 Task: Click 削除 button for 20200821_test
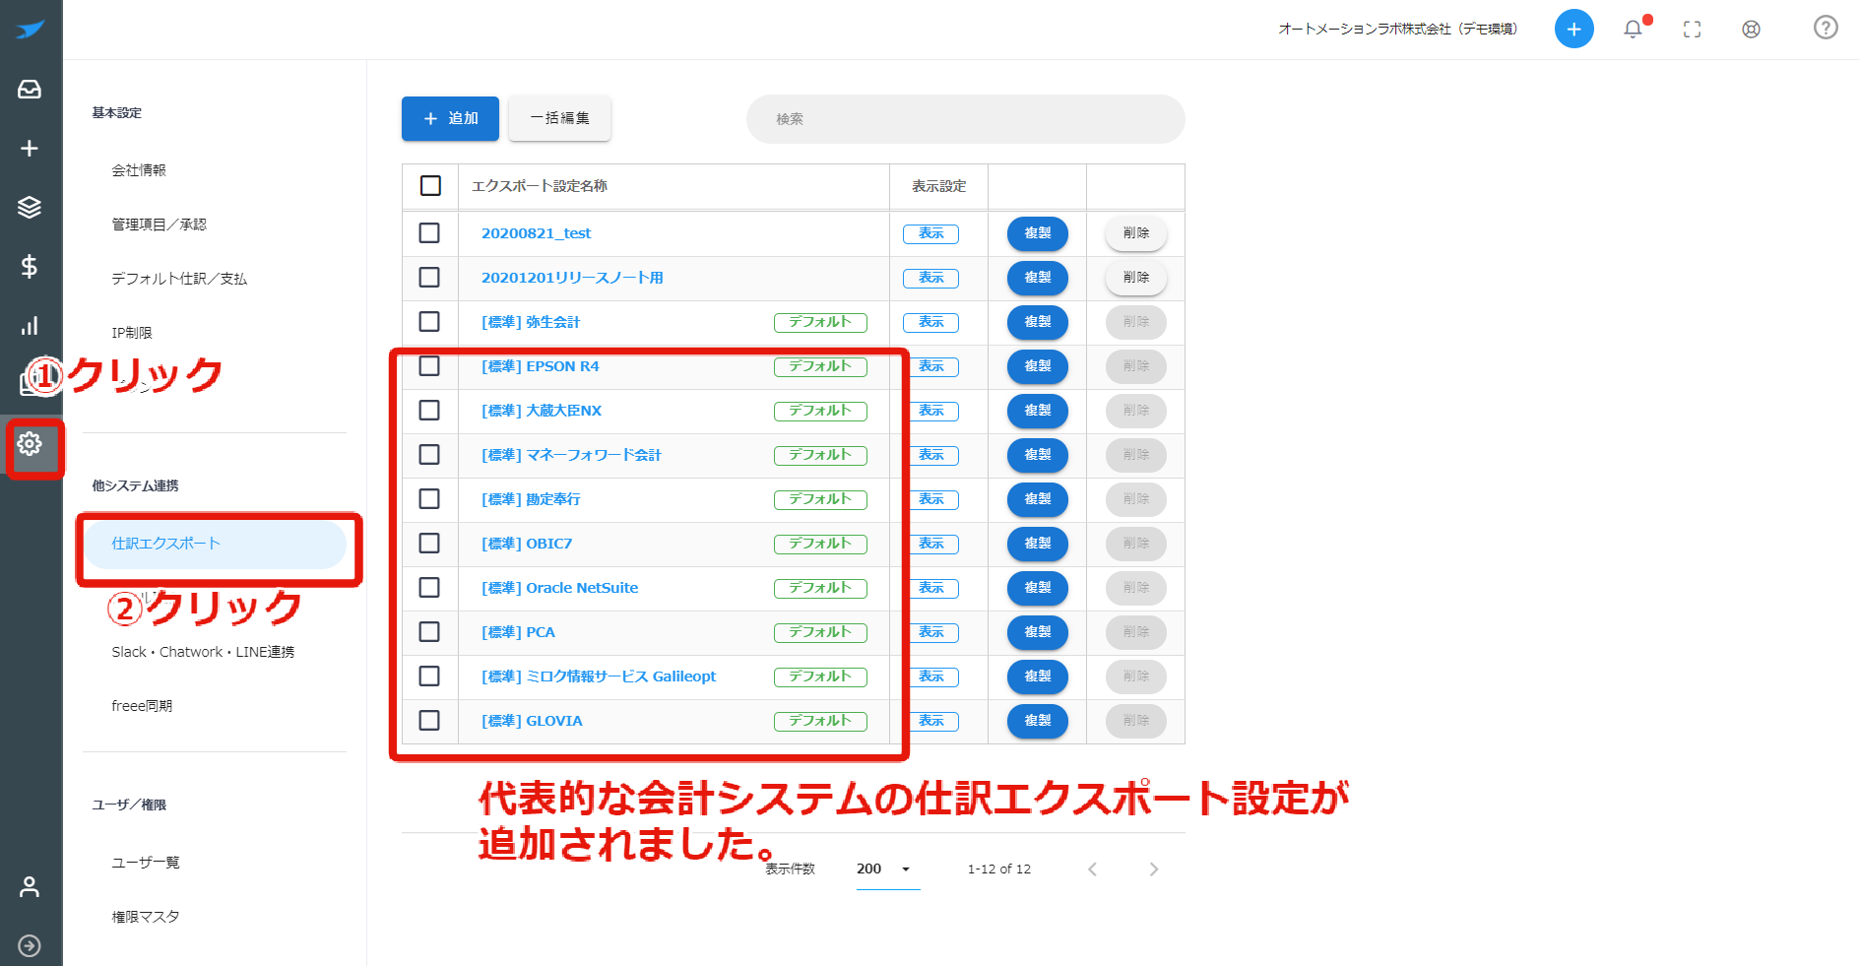tap(1136, 233)
